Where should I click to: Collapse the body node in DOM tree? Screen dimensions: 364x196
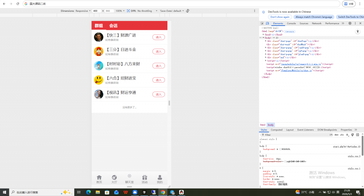(x=263, y=38)
